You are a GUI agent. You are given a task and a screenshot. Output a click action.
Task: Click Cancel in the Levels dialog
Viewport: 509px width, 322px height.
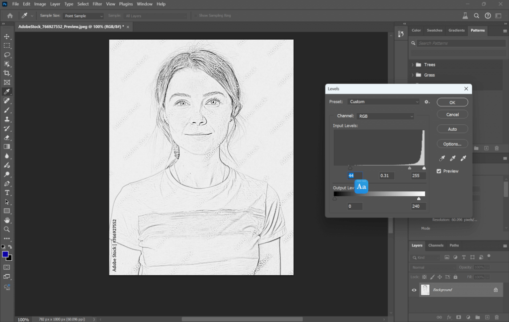point(452,115)
